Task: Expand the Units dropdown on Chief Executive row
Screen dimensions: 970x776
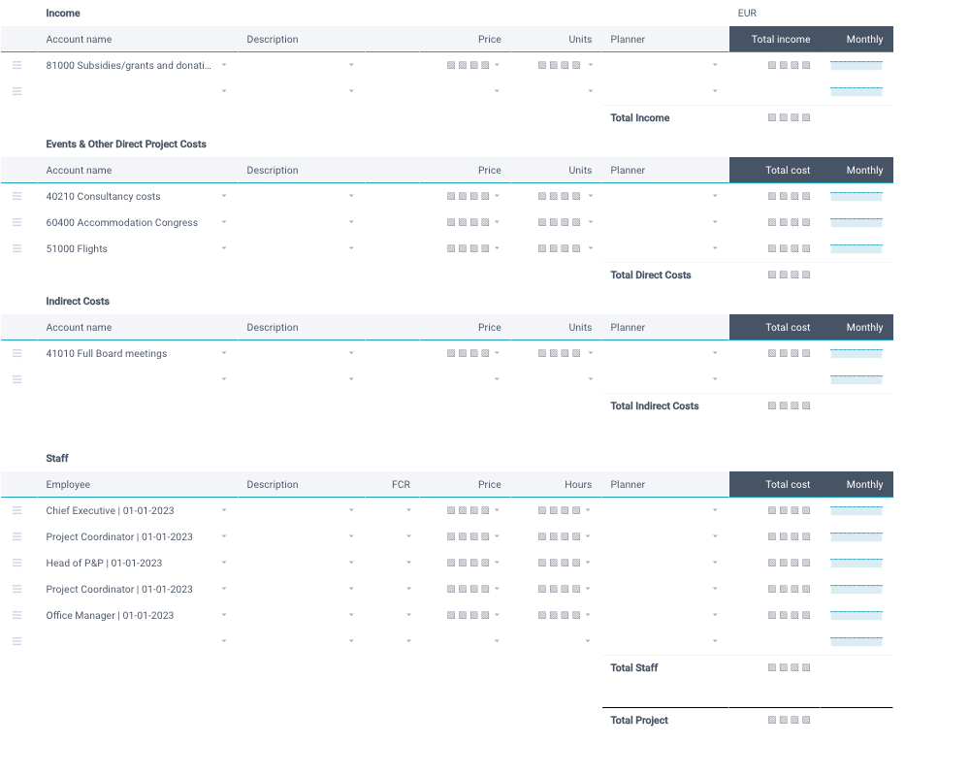Action: coord(590,509)
